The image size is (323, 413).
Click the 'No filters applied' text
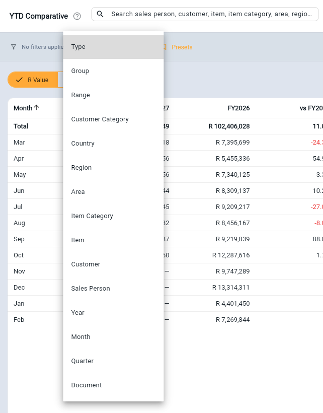tap(43, 47)
